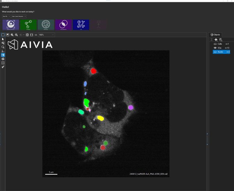Open the Open File dropdown
Image resolution: width=234 pixels, height=191 pixels.
[x=6, y=16]
